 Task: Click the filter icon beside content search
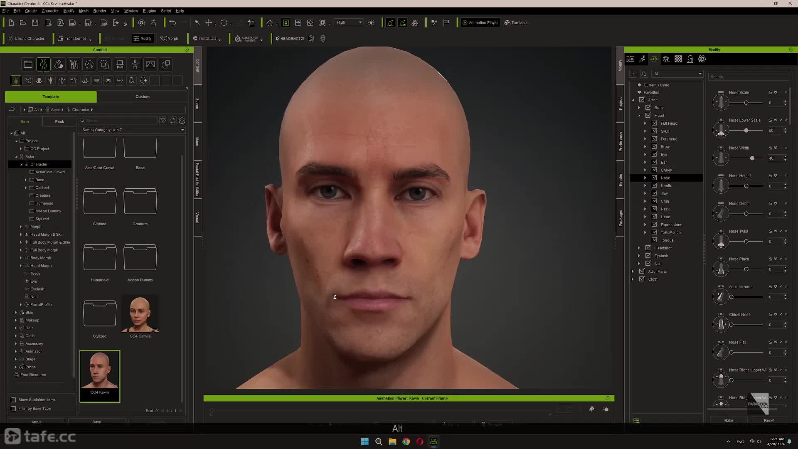point(163,121)
